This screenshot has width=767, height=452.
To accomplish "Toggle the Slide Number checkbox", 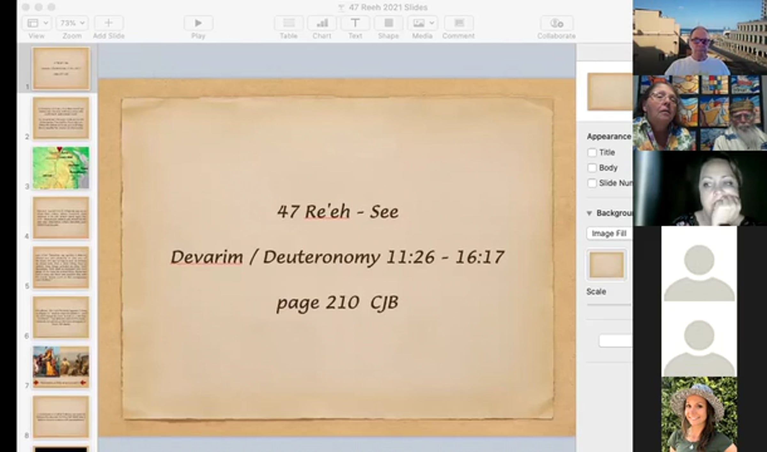I will [592, 183].
